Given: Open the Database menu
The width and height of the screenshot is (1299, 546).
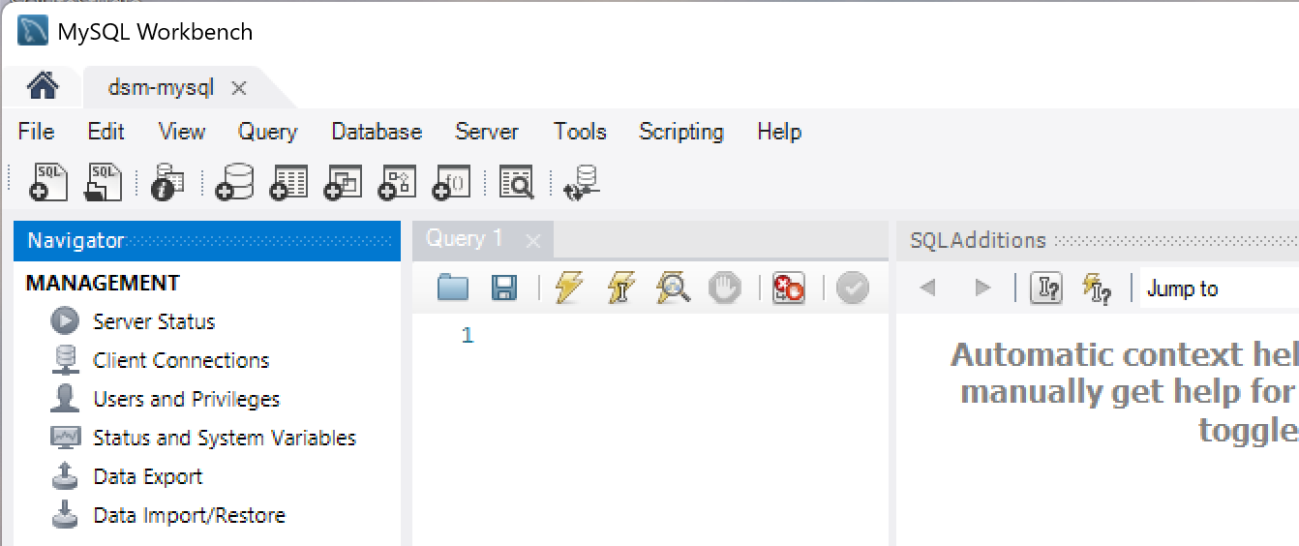Looking at the screenshot, I should pyautogui.click(x=376, y=132).
